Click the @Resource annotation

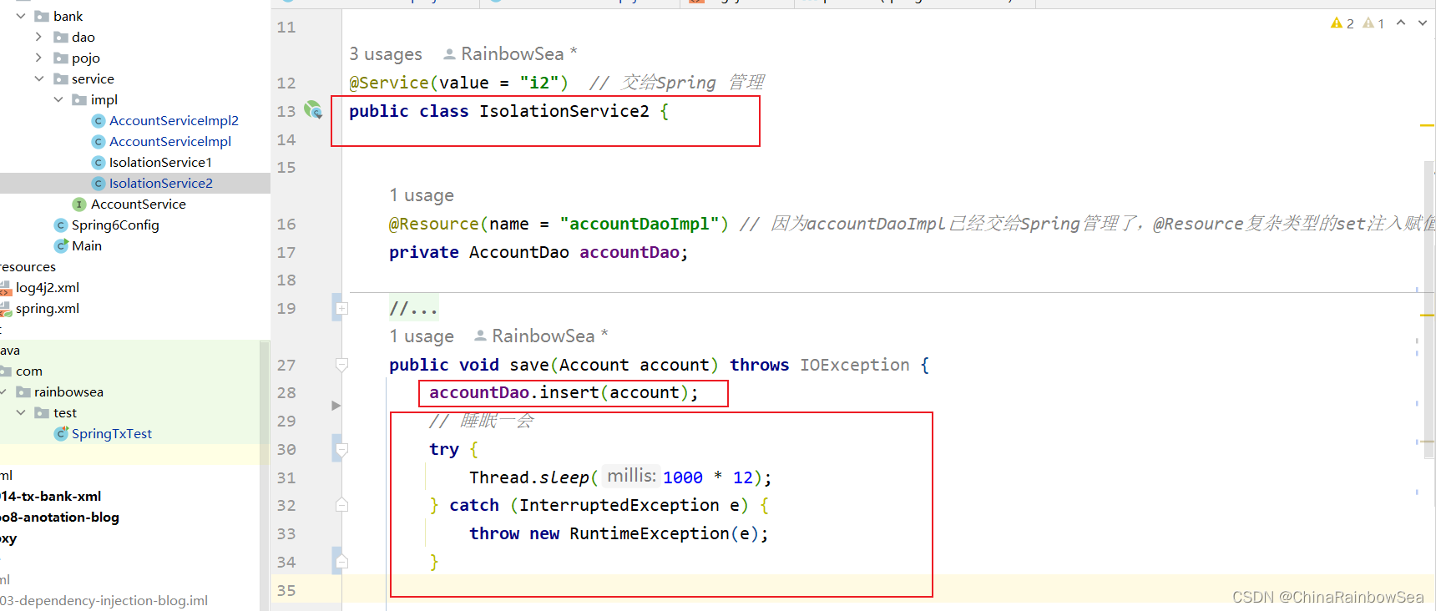(x=434, y=224)
